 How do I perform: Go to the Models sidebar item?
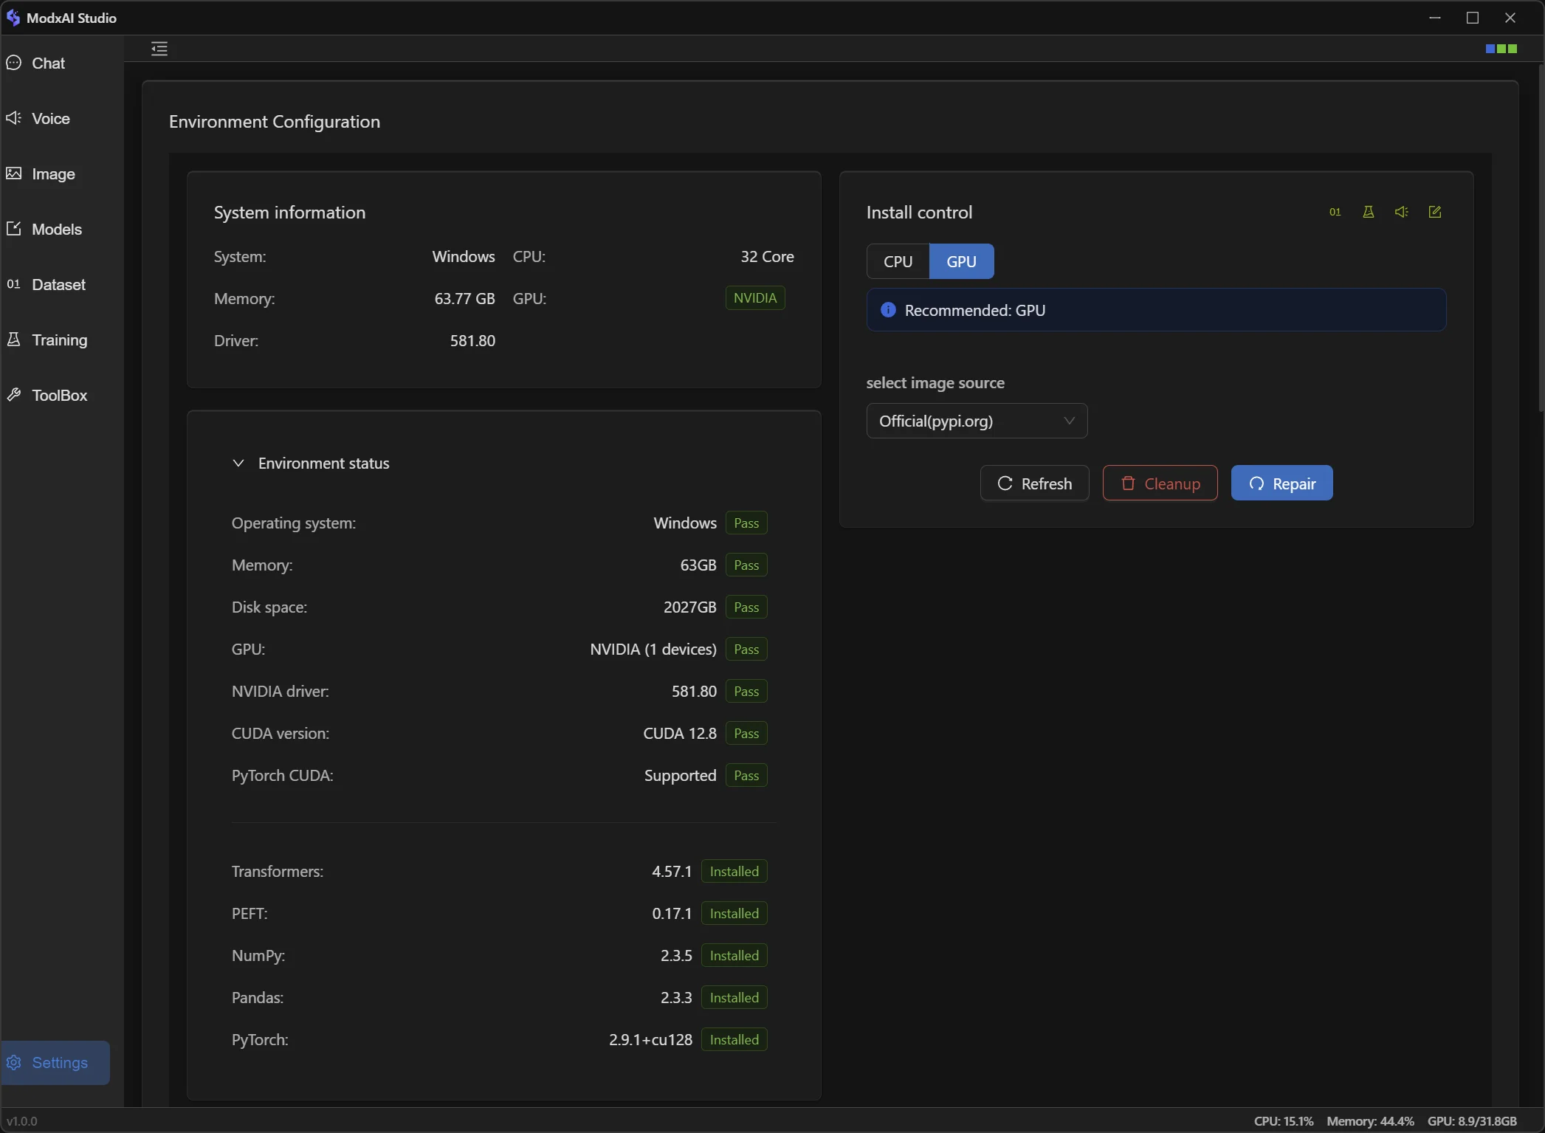pyautogui.click(x=56, y=230)
